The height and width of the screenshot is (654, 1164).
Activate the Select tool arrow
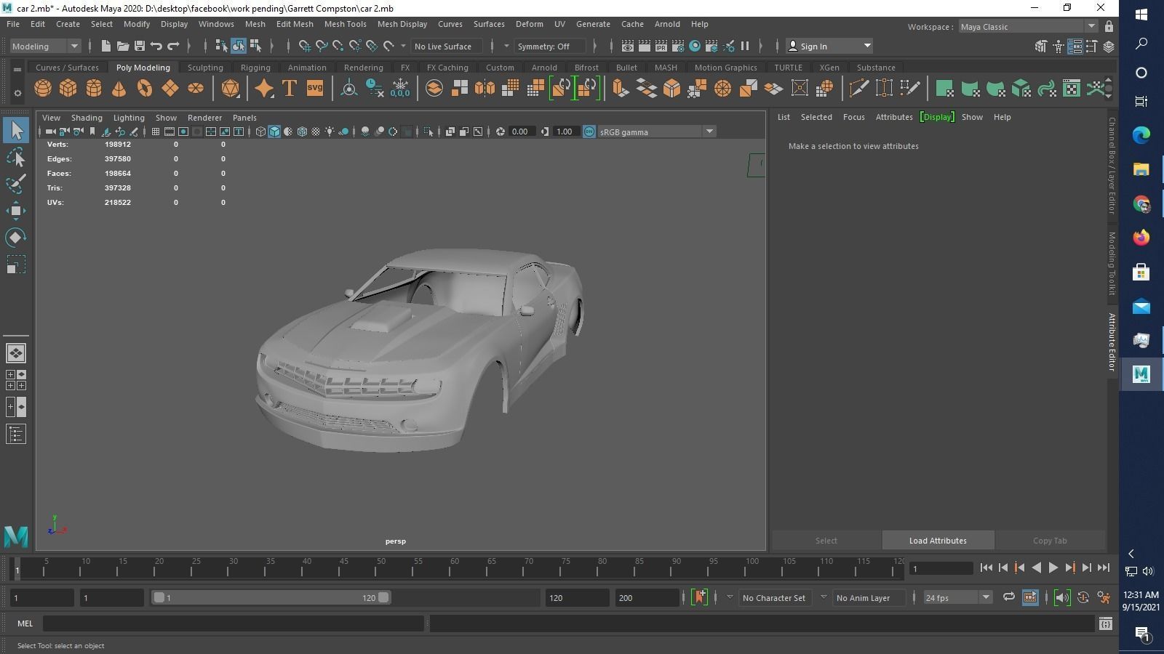pos(16,131)
